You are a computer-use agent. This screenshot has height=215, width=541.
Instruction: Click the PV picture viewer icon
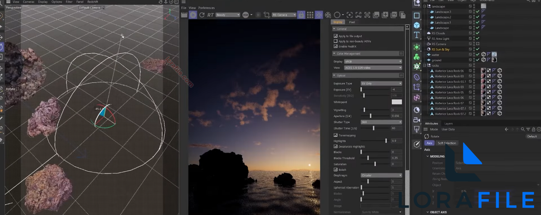pyautogui.click(x=394, y=15)
